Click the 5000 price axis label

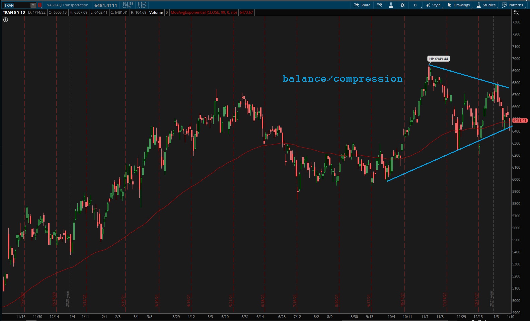coord(516,301)
